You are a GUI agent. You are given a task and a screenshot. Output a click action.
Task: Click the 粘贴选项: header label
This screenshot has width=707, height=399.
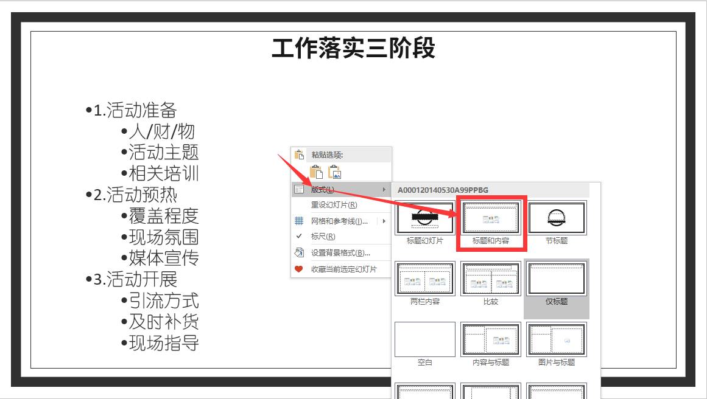click(x=328, y=155)
